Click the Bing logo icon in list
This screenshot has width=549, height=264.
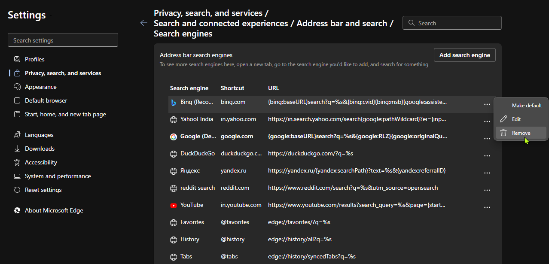(x=174, y=102)
